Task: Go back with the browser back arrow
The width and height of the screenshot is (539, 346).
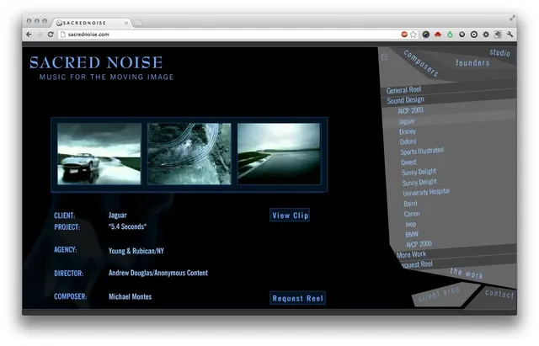Action: pyautogui.click(x=29, y=35)
